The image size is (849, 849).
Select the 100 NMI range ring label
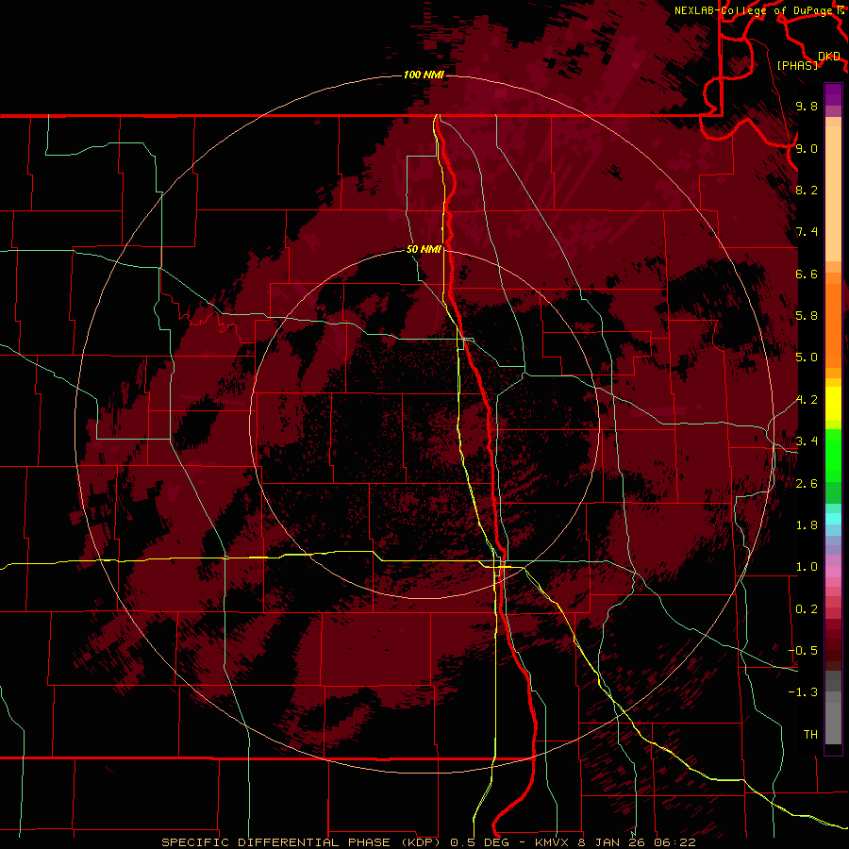(424, 75)
